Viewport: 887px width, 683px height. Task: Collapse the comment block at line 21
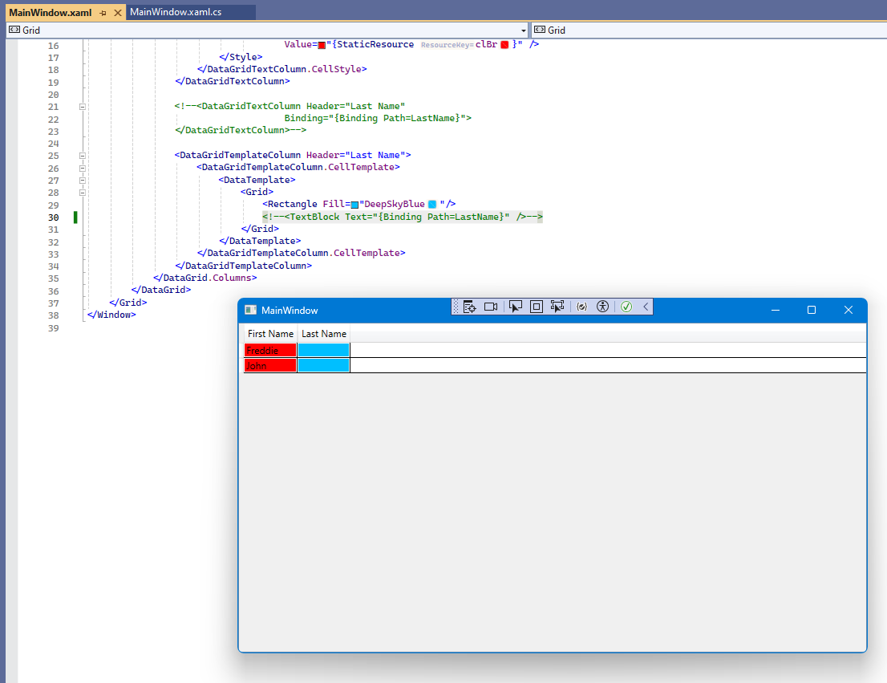(x=83, y=107)
